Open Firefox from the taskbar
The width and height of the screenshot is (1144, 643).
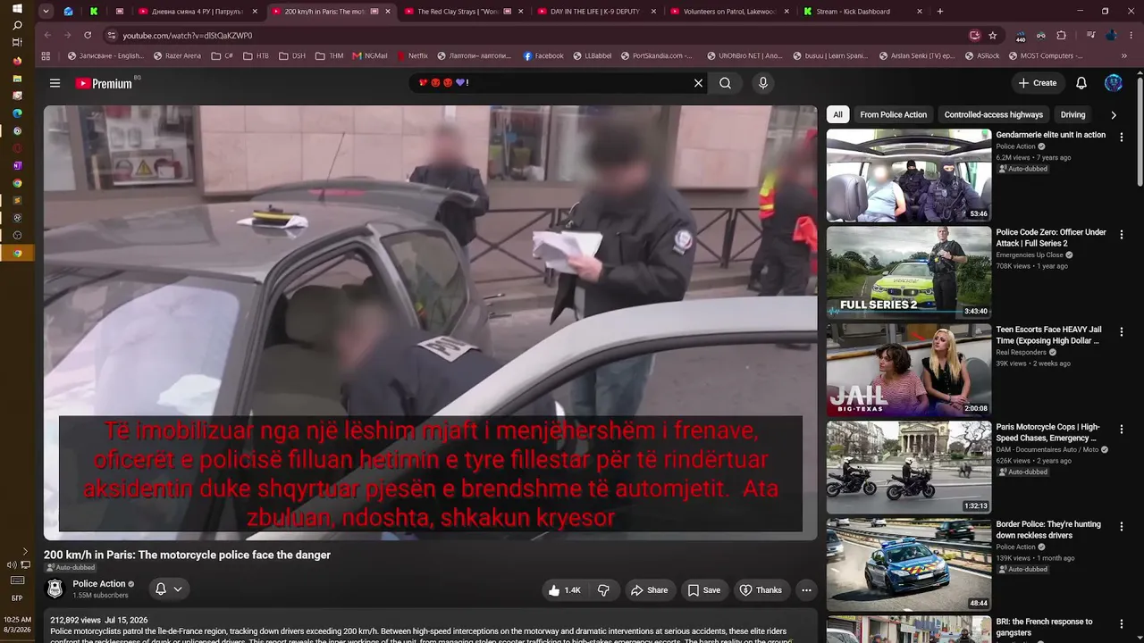pyautogui.click(x=17, y=61)
